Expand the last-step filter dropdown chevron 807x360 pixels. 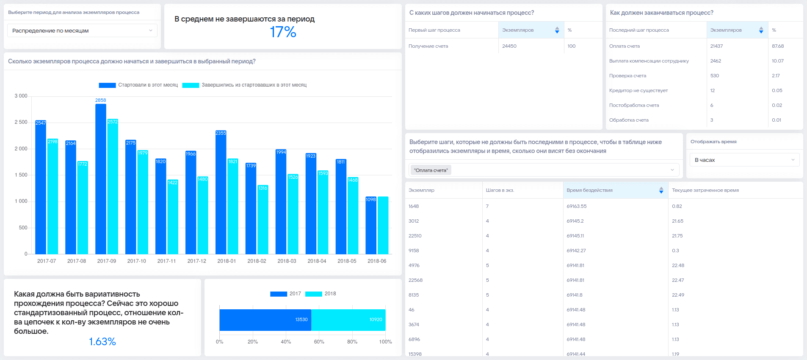coord(672,170)
